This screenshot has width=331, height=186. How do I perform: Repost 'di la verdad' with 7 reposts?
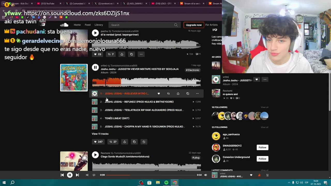click(111, 54)
